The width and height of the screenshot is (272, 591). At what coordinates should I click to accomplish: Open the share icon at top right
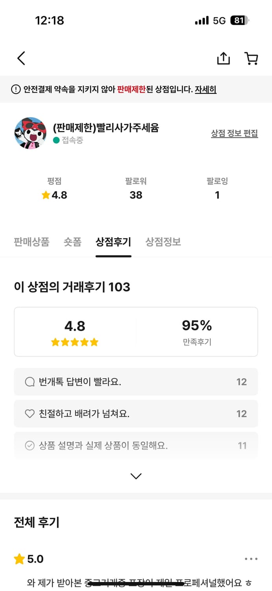pos(224,58)
